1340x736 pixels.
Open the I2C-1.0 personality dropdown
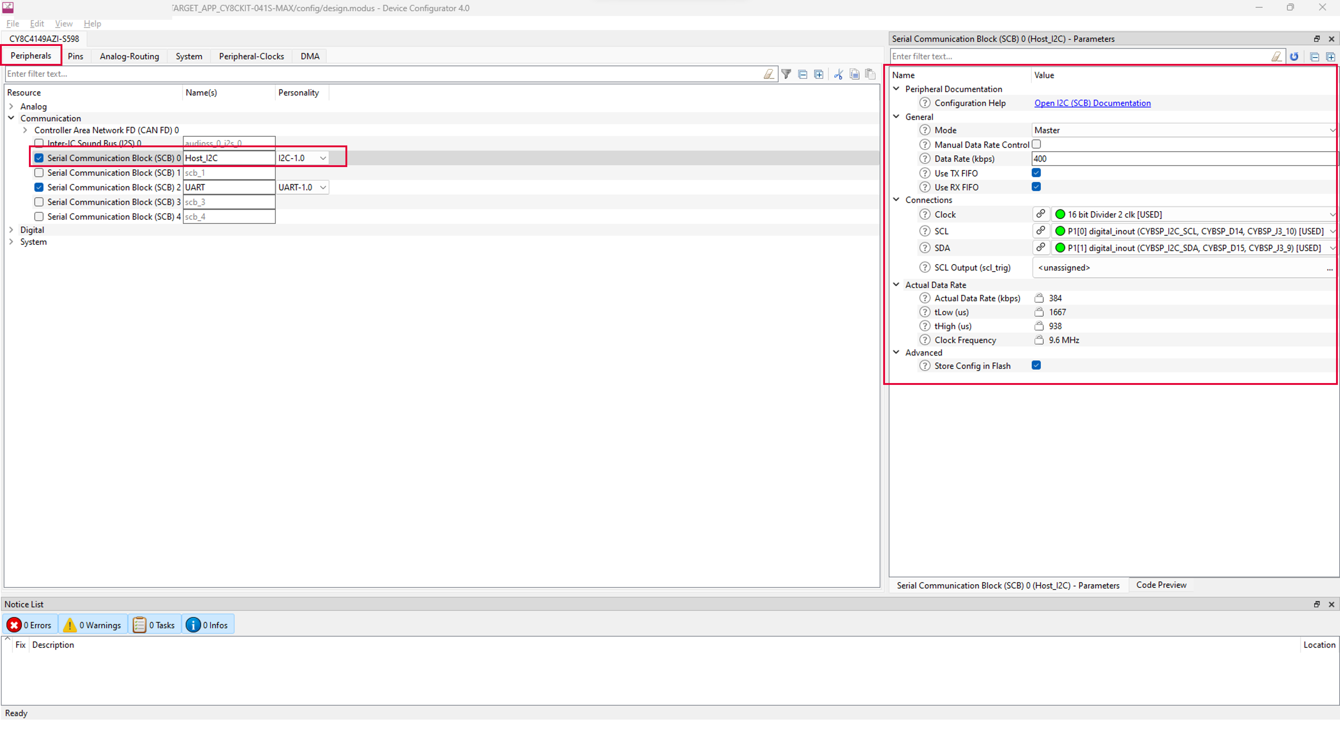click(302, 158)
